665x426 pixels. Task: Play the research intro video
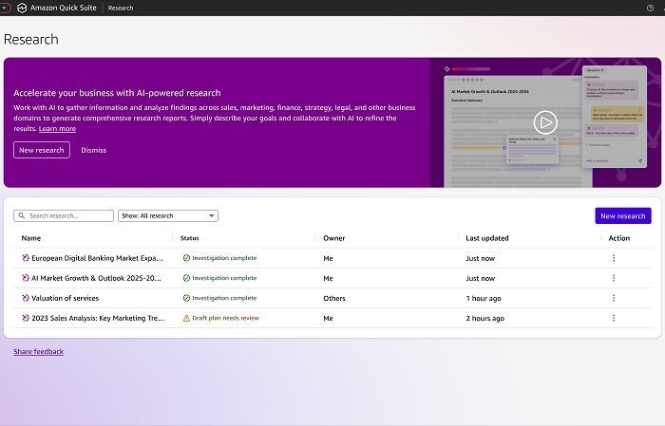tap(544, 121)
